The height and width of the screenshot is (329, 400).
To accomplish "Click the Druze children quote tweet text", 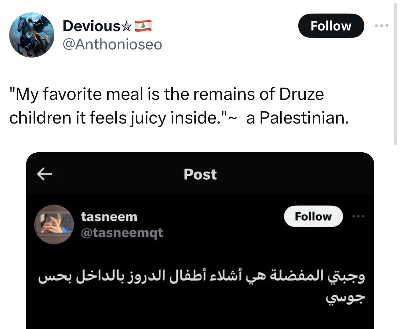I will (166, 95).
